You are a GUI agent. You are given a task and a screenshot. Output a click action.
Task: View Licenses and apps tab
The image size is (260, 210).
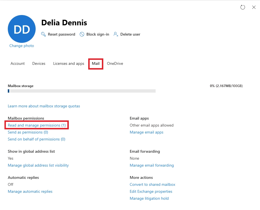point(68,63)
